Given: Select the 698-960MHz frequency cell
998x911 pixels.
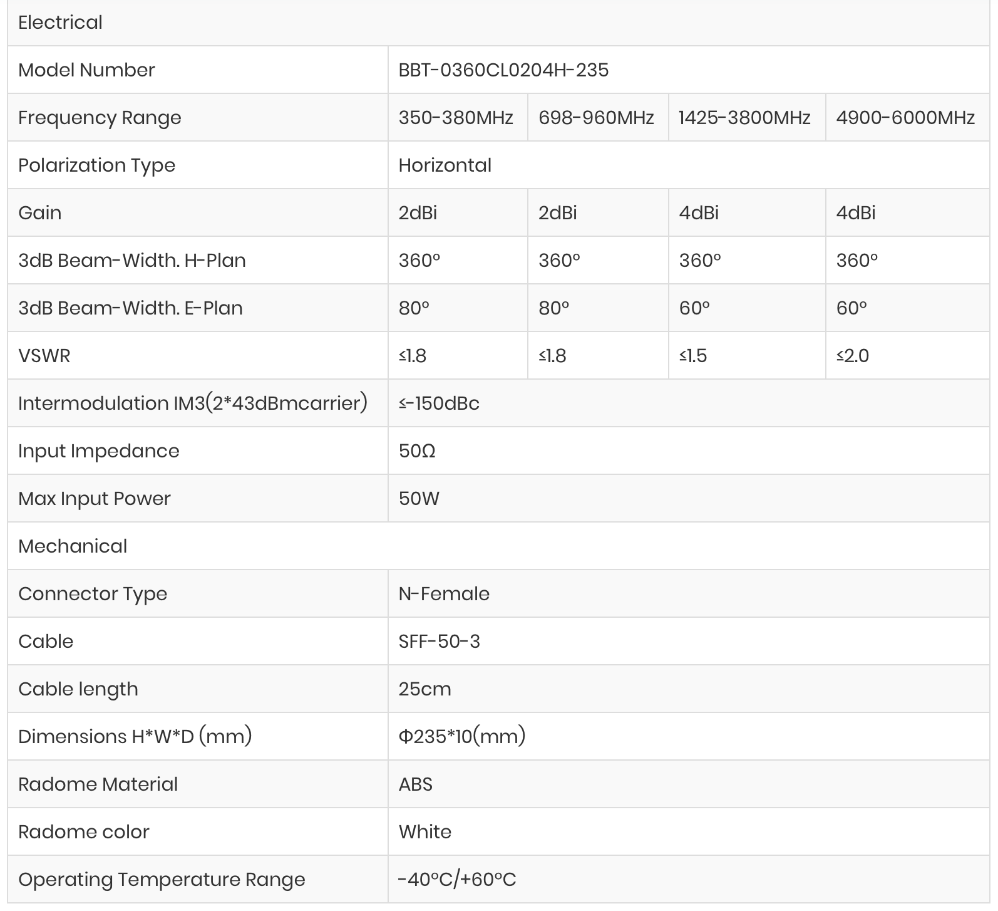Looking at the screenshot, I should (598, 117).
